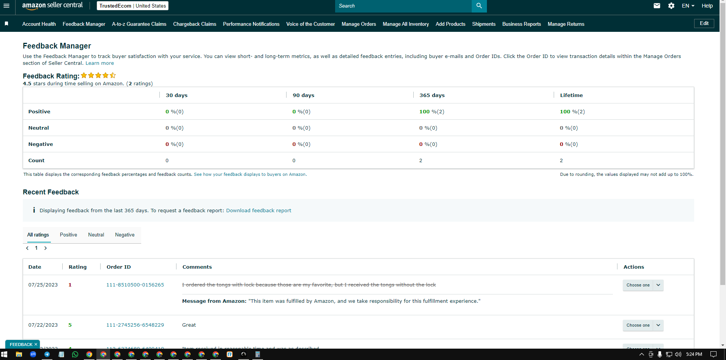The width and height of the screenshot is (726, 360).
Task: Open Telegram from the taskbar
Action: coord(47,354)
